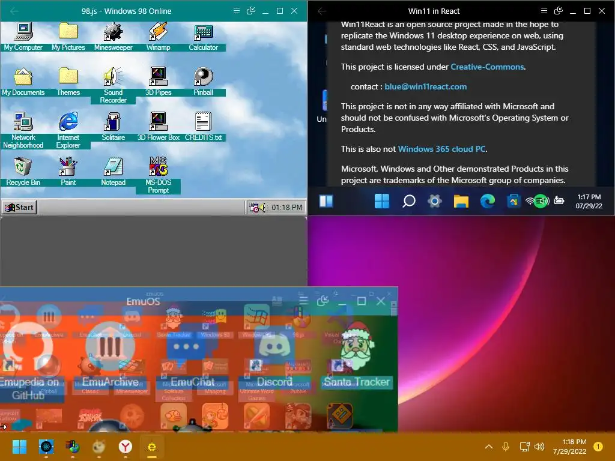This screenshot has height=461, width=615.
Task: Open network icon in host system tray
Action: tap(524, 447)
